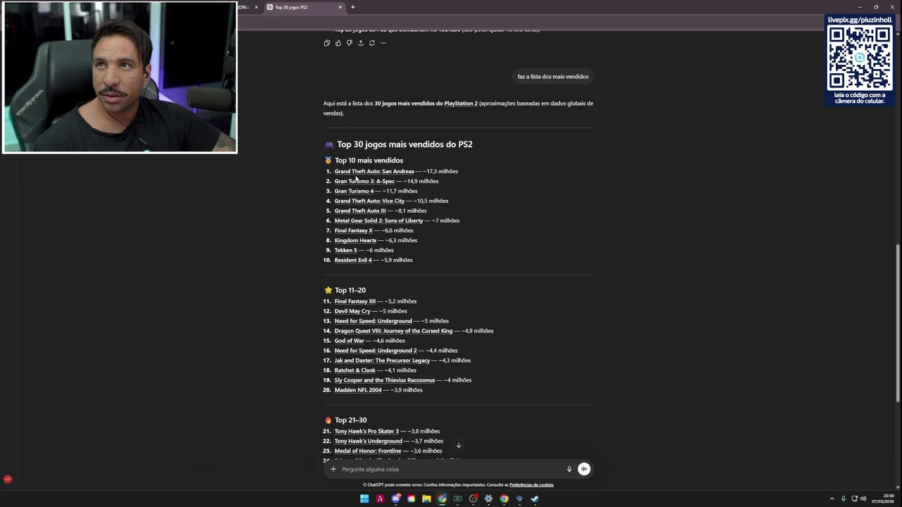Give the response a thumbs up

[x=338, y=43]
